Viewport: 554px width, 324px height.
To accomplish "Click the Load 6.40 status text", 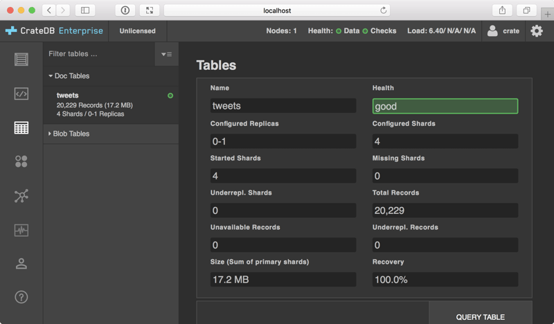I will 441,30.
